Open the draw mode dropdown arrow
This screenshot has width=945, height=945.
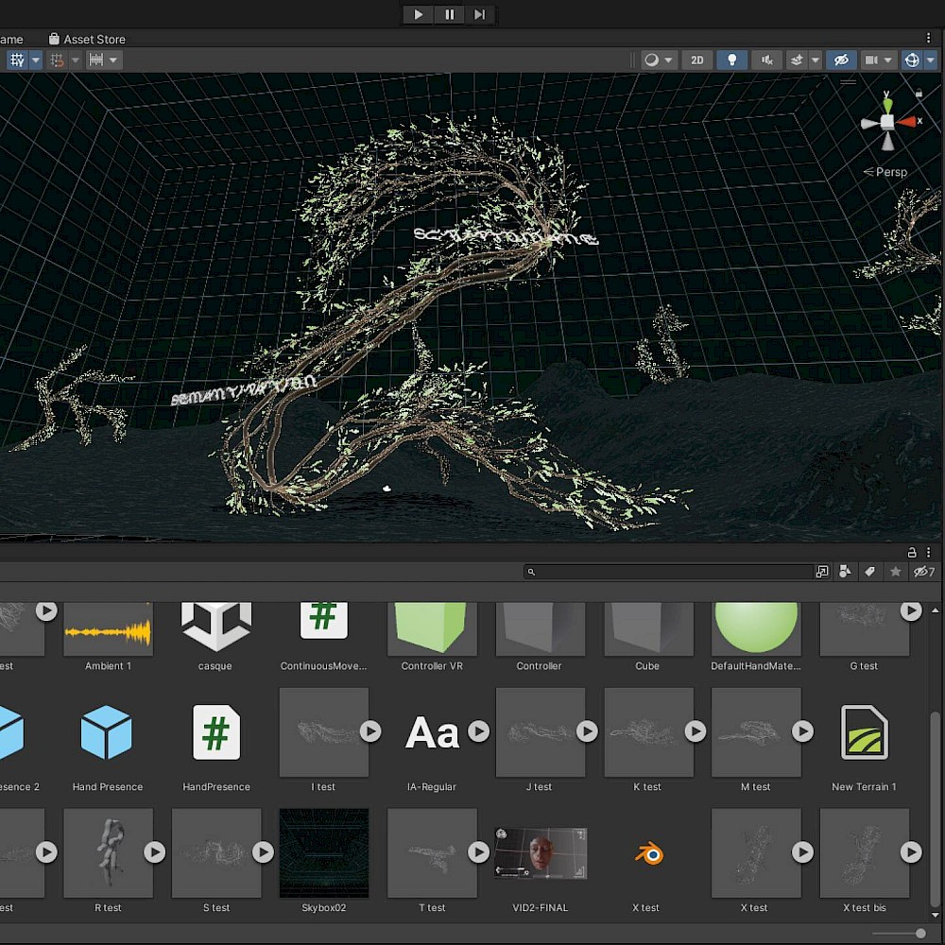668,60
